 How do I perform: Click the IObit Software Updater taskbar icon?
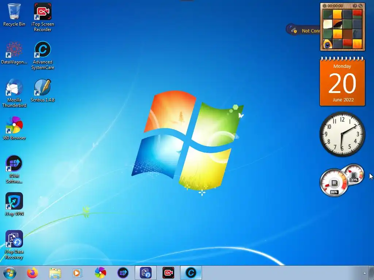123,273
